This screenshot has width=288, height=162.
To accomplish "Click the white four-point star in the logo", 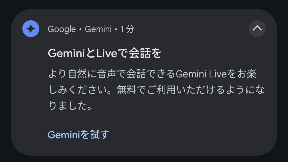I will pyautogui.click(x=31, y=29).
